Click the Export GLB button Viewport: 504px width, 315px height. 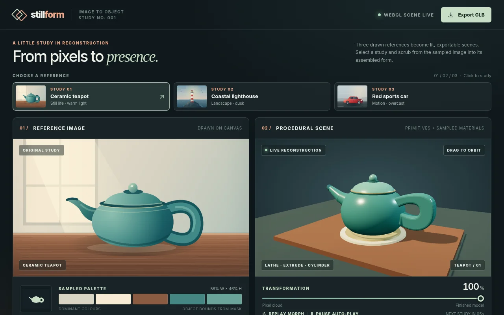coord(466,15)
